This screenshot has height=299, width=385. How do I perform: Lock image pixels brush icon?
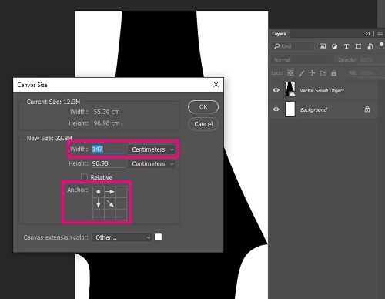[x=301, y=73]
